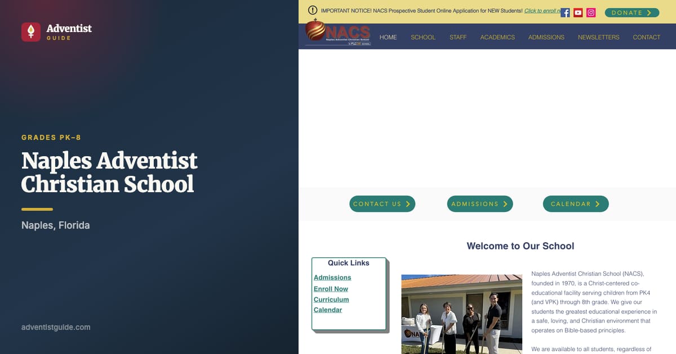Screen dimensions: 676x354
Task: Open the SCHOOL menu item
Action: pos(423,37)
